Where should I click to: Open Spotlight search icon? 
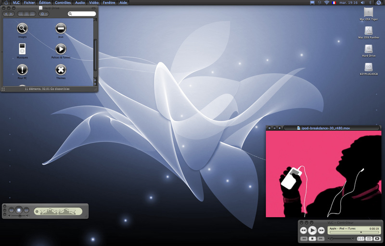tap(378, 2)
